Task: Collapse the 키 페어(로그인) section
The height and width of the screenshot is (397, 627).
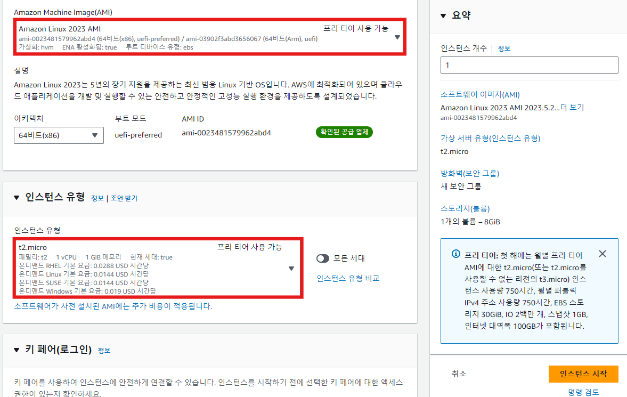Action: 17,350
